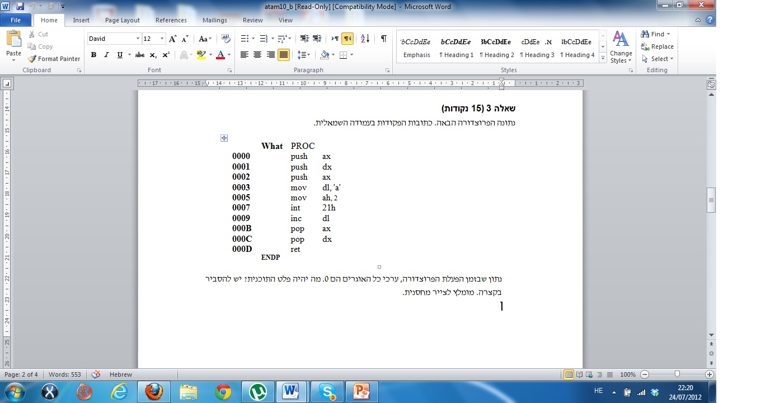Click the Replace icon in Editing

point(657,46)
